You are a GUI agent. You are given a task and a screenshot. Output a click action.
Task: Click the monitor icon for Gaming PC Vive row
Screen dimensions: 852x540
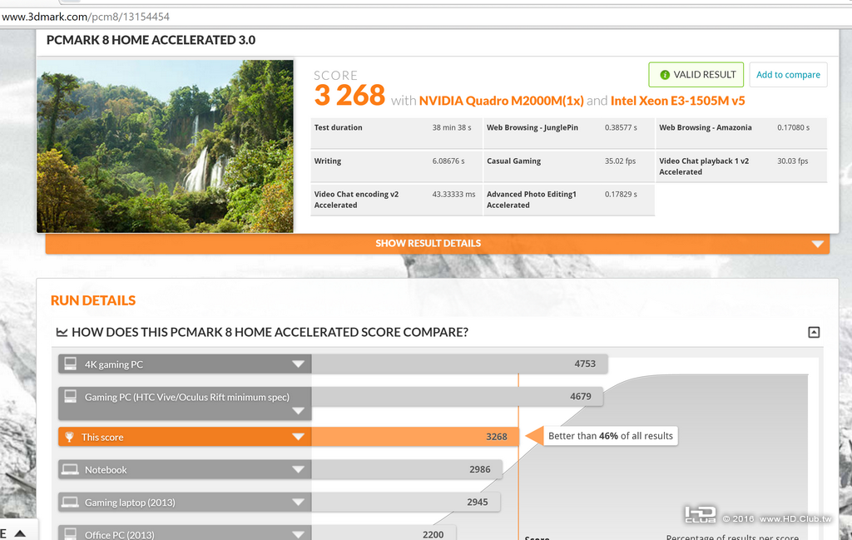[x=70, y=397]
